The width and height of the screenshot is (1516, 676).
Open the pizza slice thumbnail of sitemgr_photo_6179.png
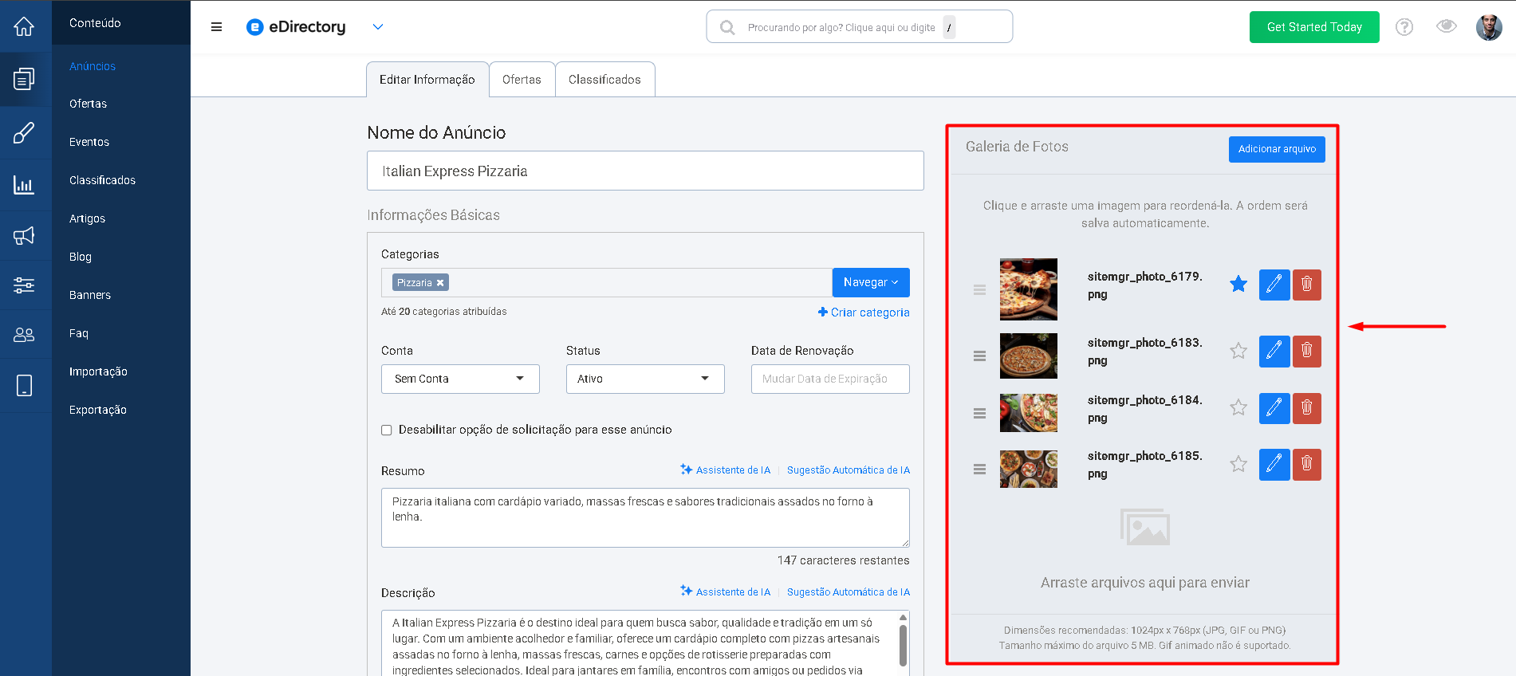(1029, 289)
